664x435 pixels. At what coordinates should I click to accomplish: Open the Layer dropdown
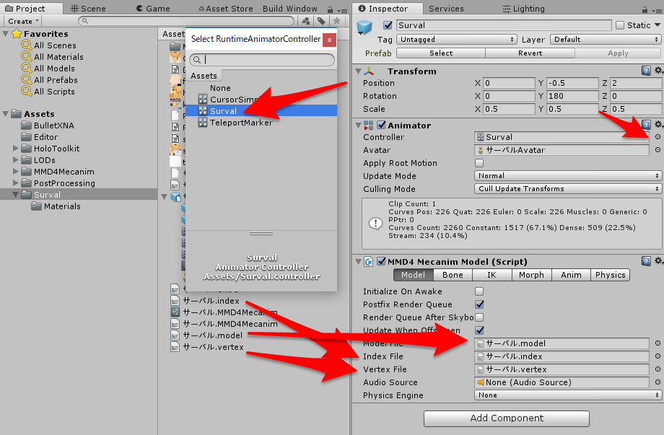point(605,40)
